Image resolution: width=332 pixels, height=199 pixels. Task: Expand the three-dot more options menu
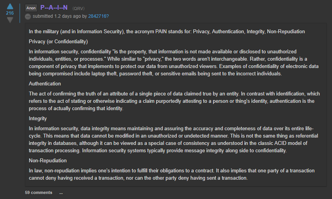click(x=61, y=193)
